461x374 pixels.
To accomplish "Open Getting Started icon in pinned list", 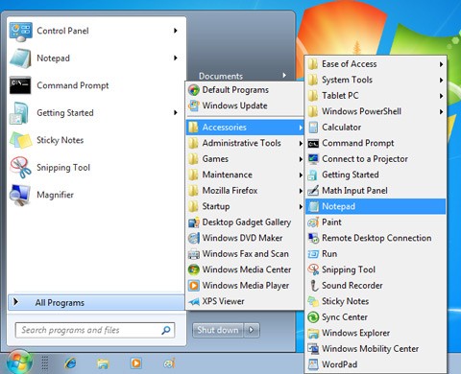I will [x=20, y=113].
